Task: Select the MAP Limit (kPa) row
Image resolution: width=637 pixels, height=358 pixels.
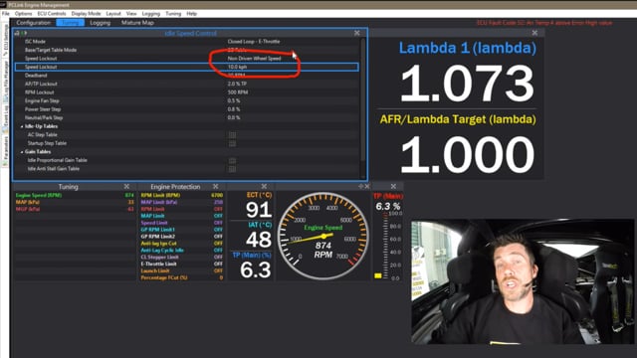Action: [x=181, y=202]
